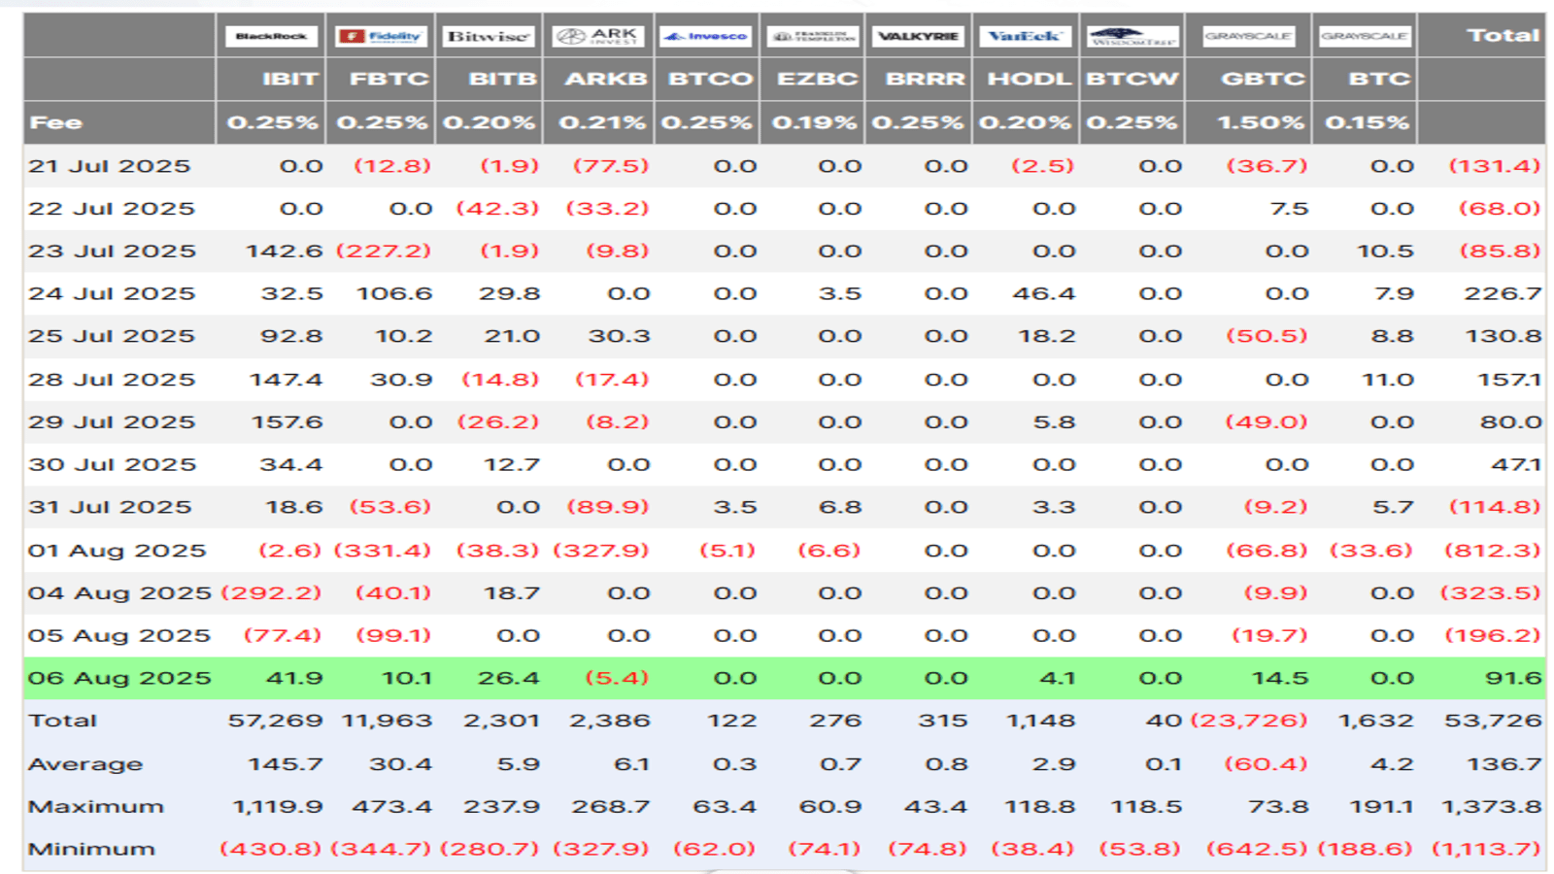The height and width of the screenshot is (874, 1554).
Task: Click the 142.6 IBIT inflow value
Action: 284,252
